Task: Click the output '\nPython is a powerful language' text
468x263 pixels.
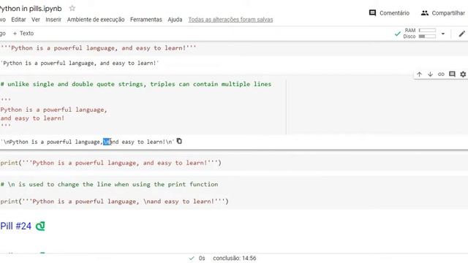Action: coord(87,142)
